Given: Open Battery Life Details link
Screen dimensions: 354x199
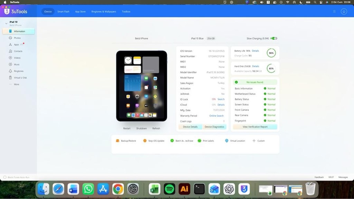Looking at the screenshot, I should click(x=255, y=51).
